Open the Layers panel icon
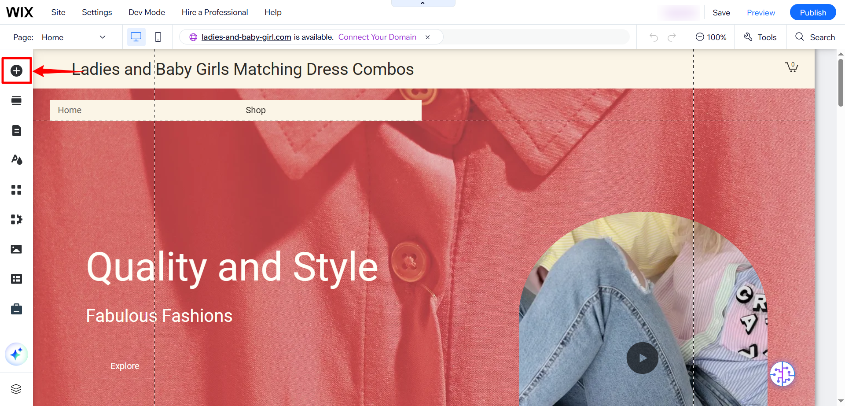Screen dimensions: 845x406 click(x=16, y=389)
